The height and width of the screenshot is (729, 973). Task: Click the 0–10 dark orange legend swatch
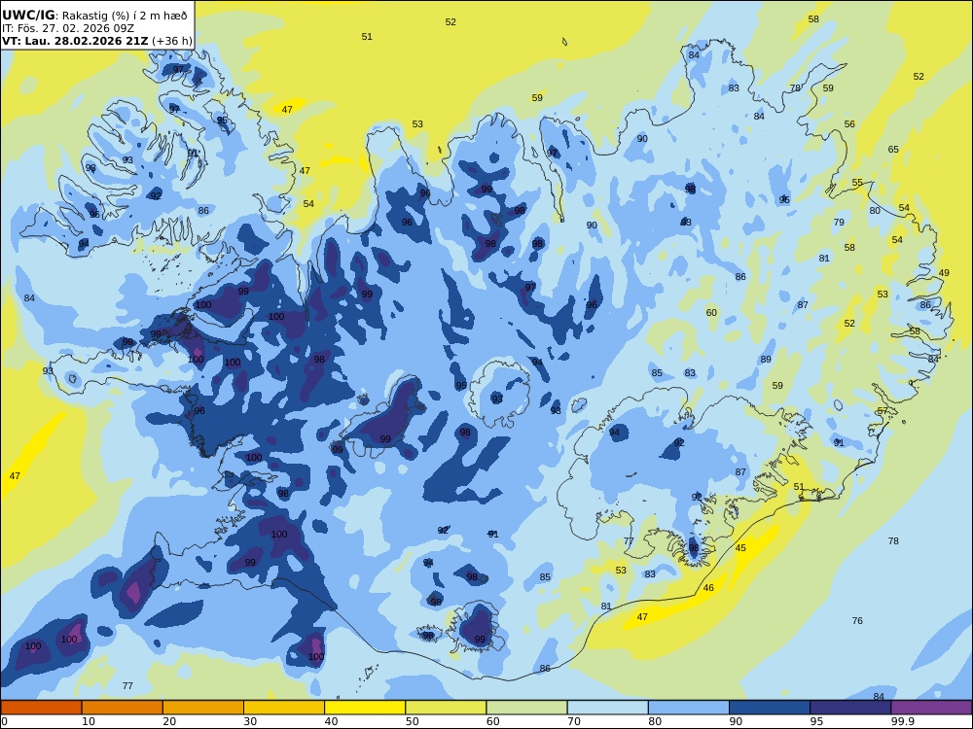point(41,708)
